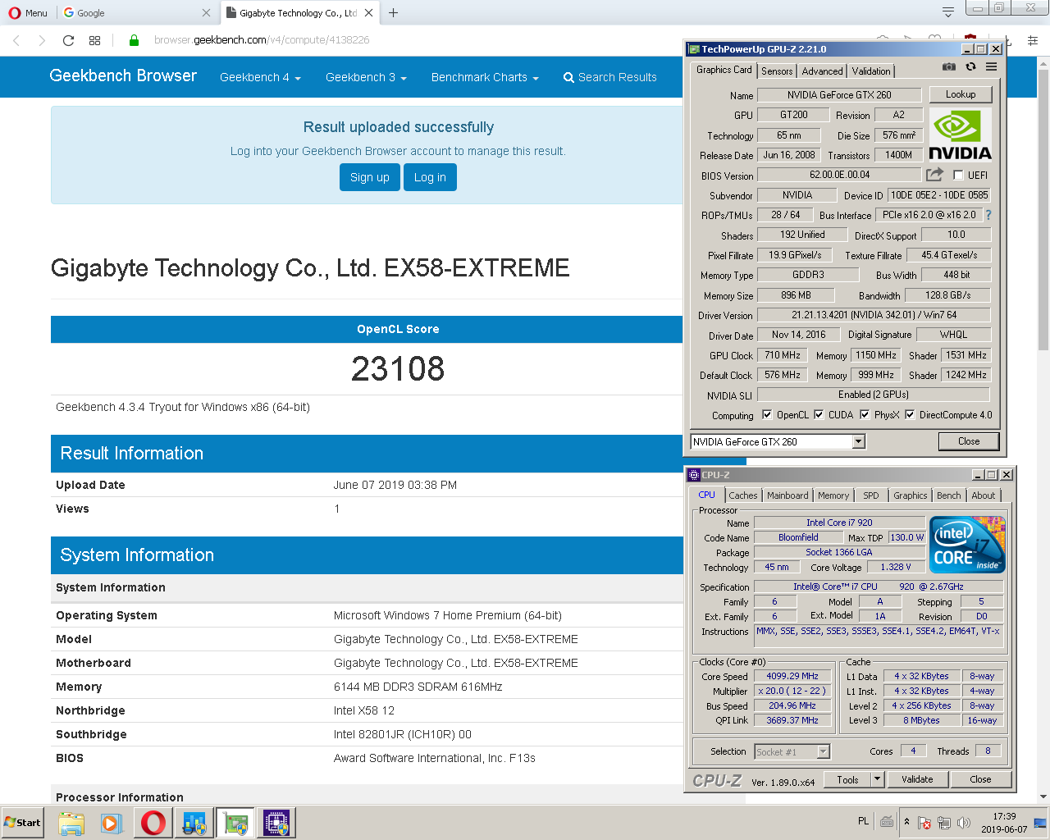This screenshot has height=840, width=1050.
Task: Expand the Geekbench 4 menu
Action: 260,77
